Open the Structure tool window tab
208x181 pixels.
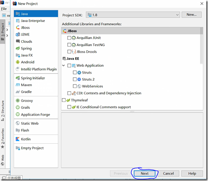(x=3, y=110)
